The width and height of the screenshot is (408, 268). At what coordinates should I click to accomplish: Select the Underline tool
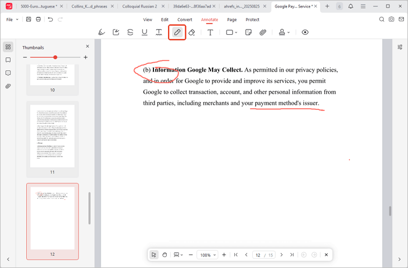click(x=144, y=32)
